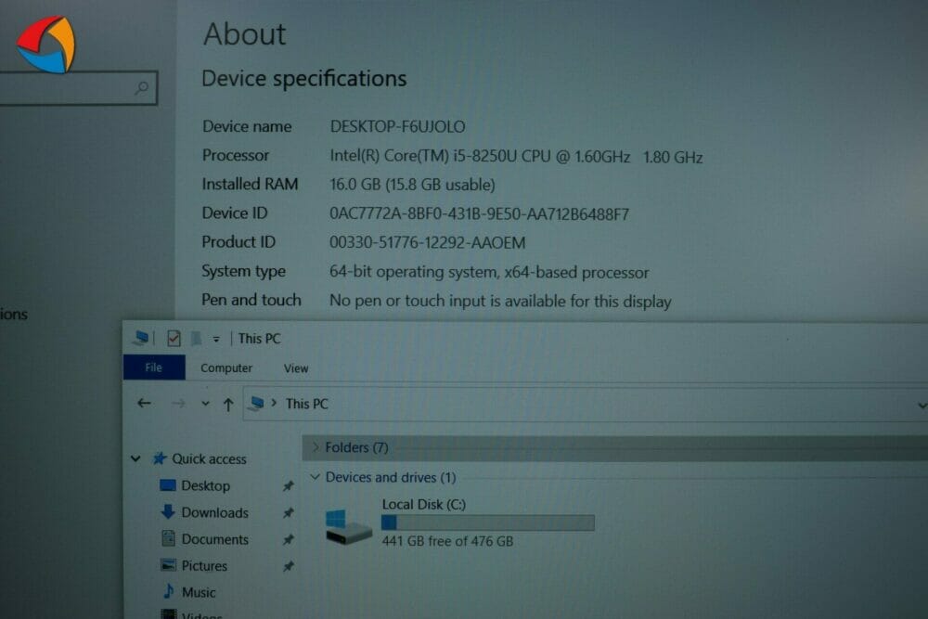The height and width of the screenshot is (619, 928).
Task: Click the Documents file icon
Action: click(168, 538)
